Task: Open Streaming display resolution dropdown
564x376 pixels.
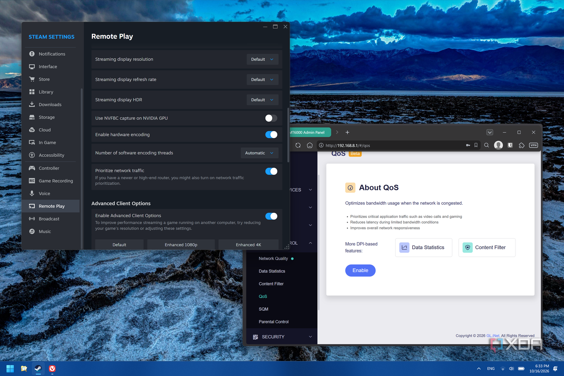Action: point(262,59)
